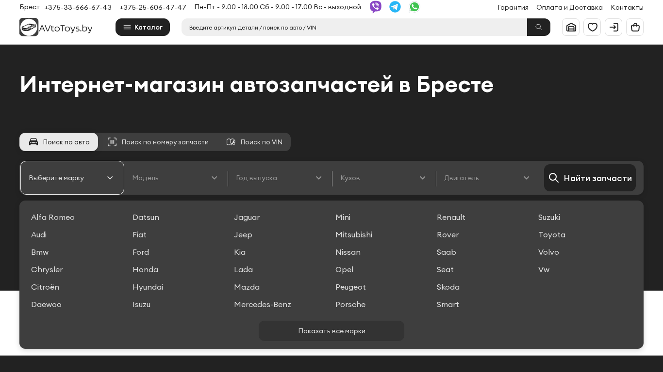Open the garage icon
The height and width of the screenshot is (372, 663).
(571, 27)
